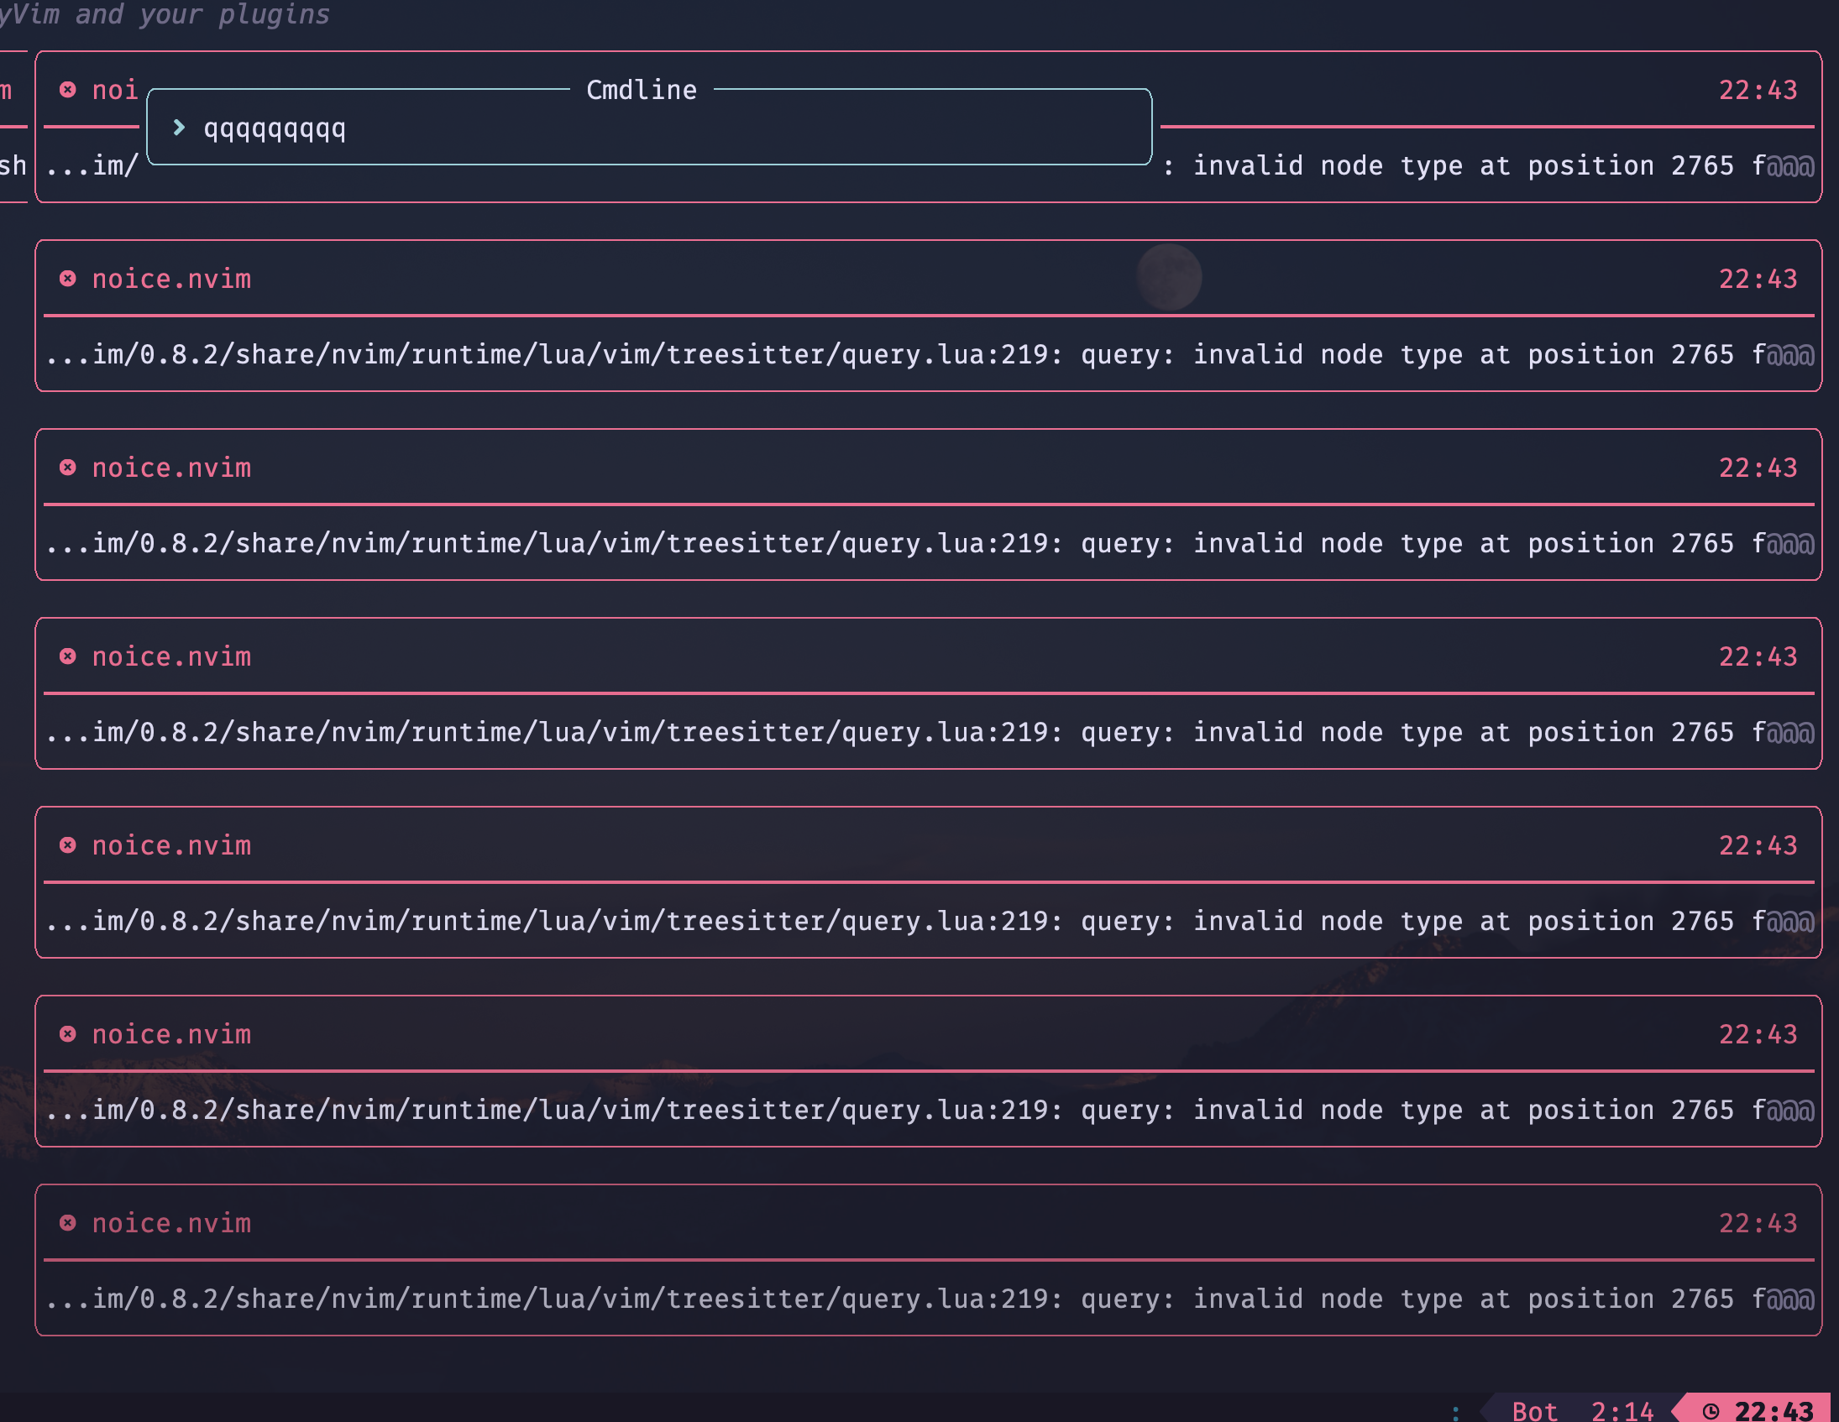Screen dimensions: 1839x1422
Task: Click the noice.nvim title of the third notification
Action: [171, 468]
